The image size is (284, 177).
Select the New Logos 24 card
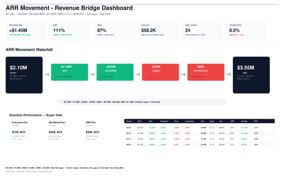click(202, 31)
